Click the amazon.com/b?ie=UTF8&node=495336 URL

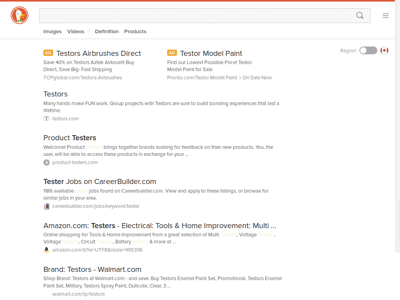point(97,250)
